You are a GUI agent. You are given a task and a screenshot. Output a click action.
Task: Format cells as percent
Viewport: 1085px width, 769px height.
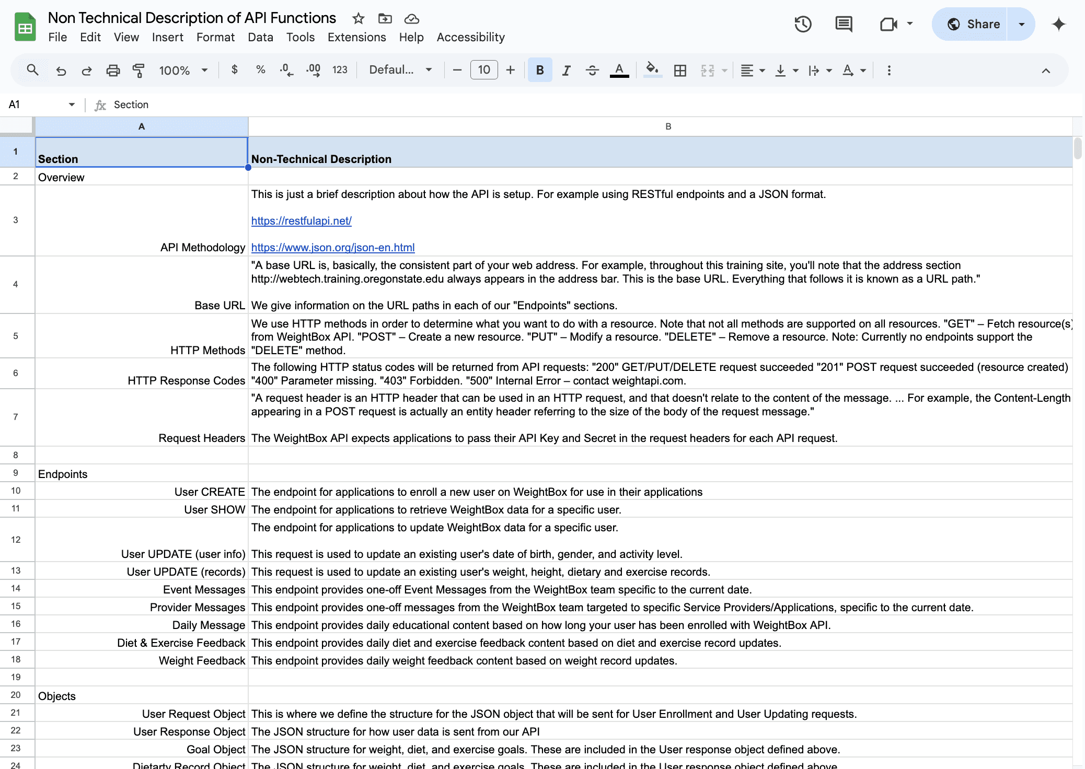[260, 69]
